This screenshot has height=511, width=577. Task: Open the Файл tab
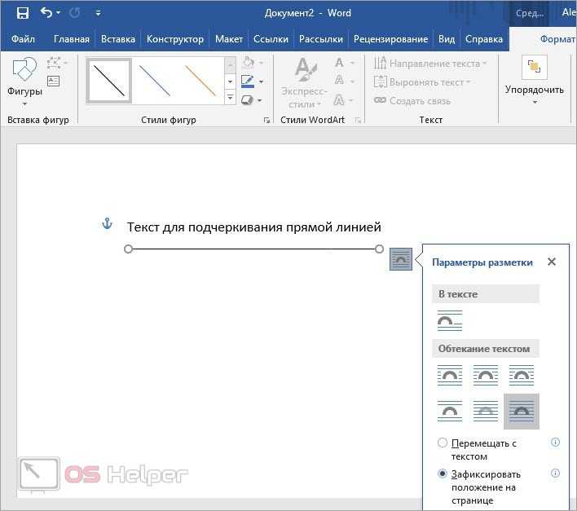23,39
